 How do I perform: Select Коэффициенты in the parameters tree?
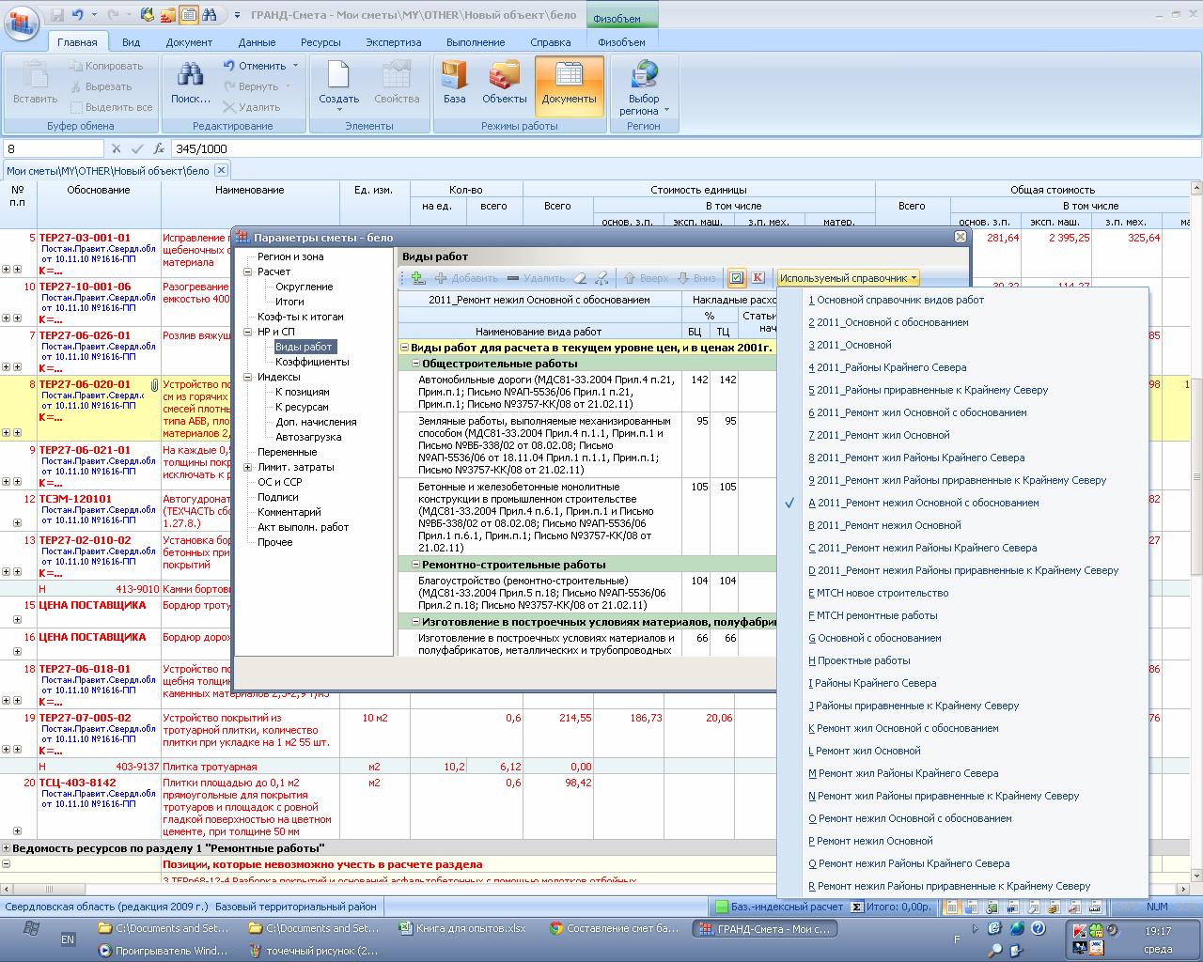click(x=311, y=362)
